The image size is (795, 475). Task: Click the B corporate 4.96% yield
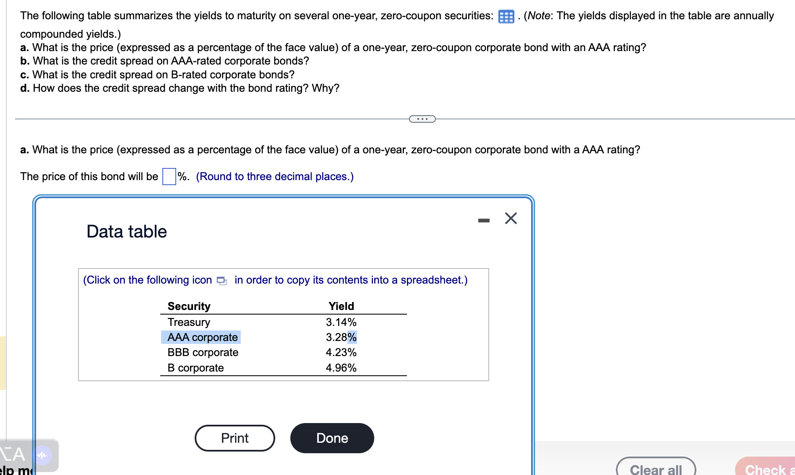(x=341, y=368)
